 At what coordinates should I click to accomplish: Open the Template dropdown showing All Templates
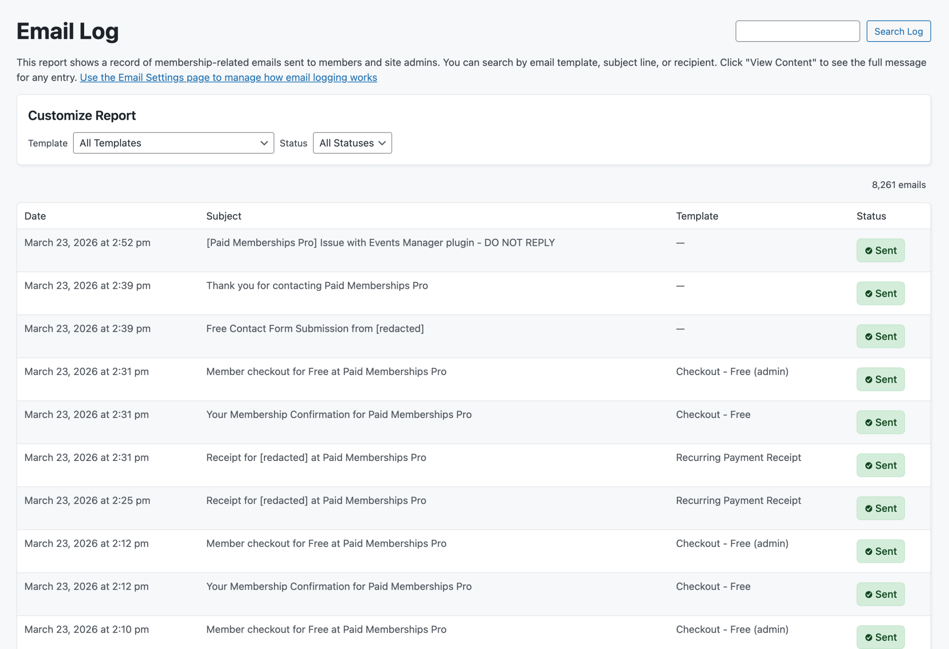(173, 143)
